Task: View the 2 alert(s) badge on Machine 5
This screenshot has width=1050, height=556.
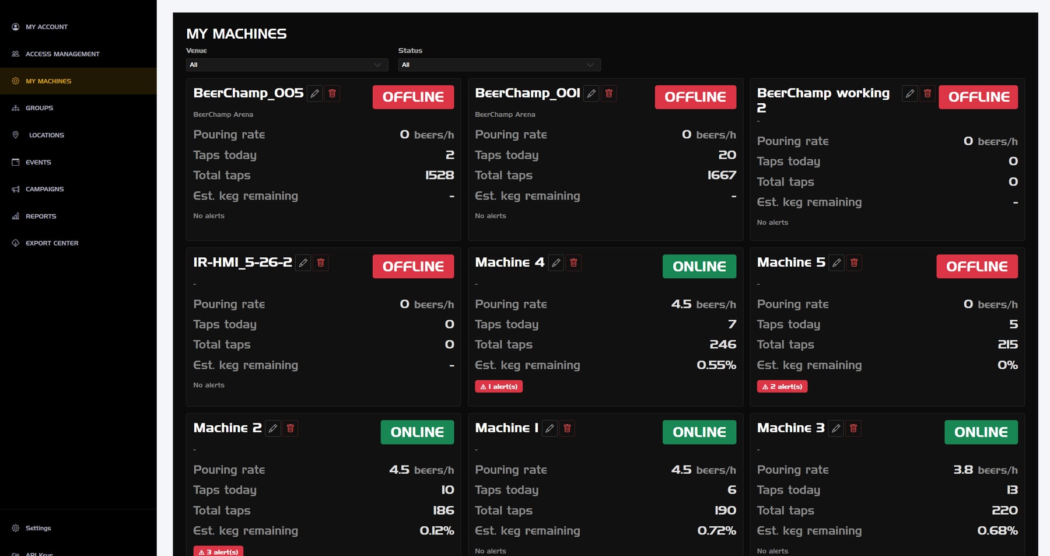Action: 782,386
